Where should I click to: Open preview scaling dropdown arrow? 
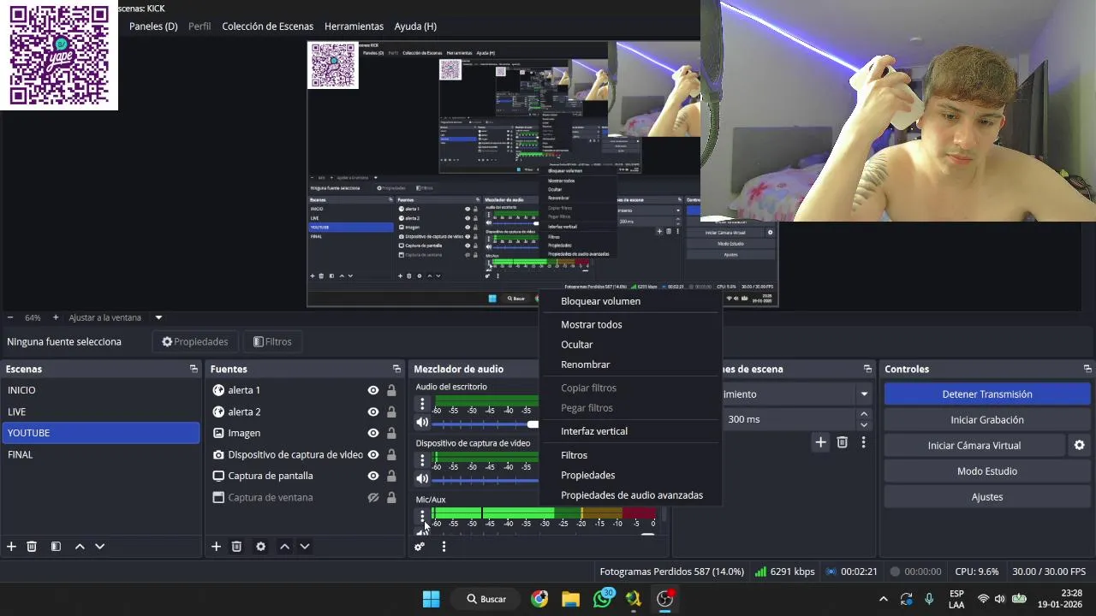point(158,317)
